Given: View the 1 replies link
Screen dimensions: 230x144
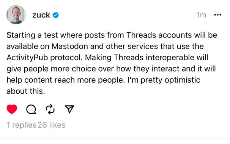Looking at the screenshot, I should click(x=21, y=125).
